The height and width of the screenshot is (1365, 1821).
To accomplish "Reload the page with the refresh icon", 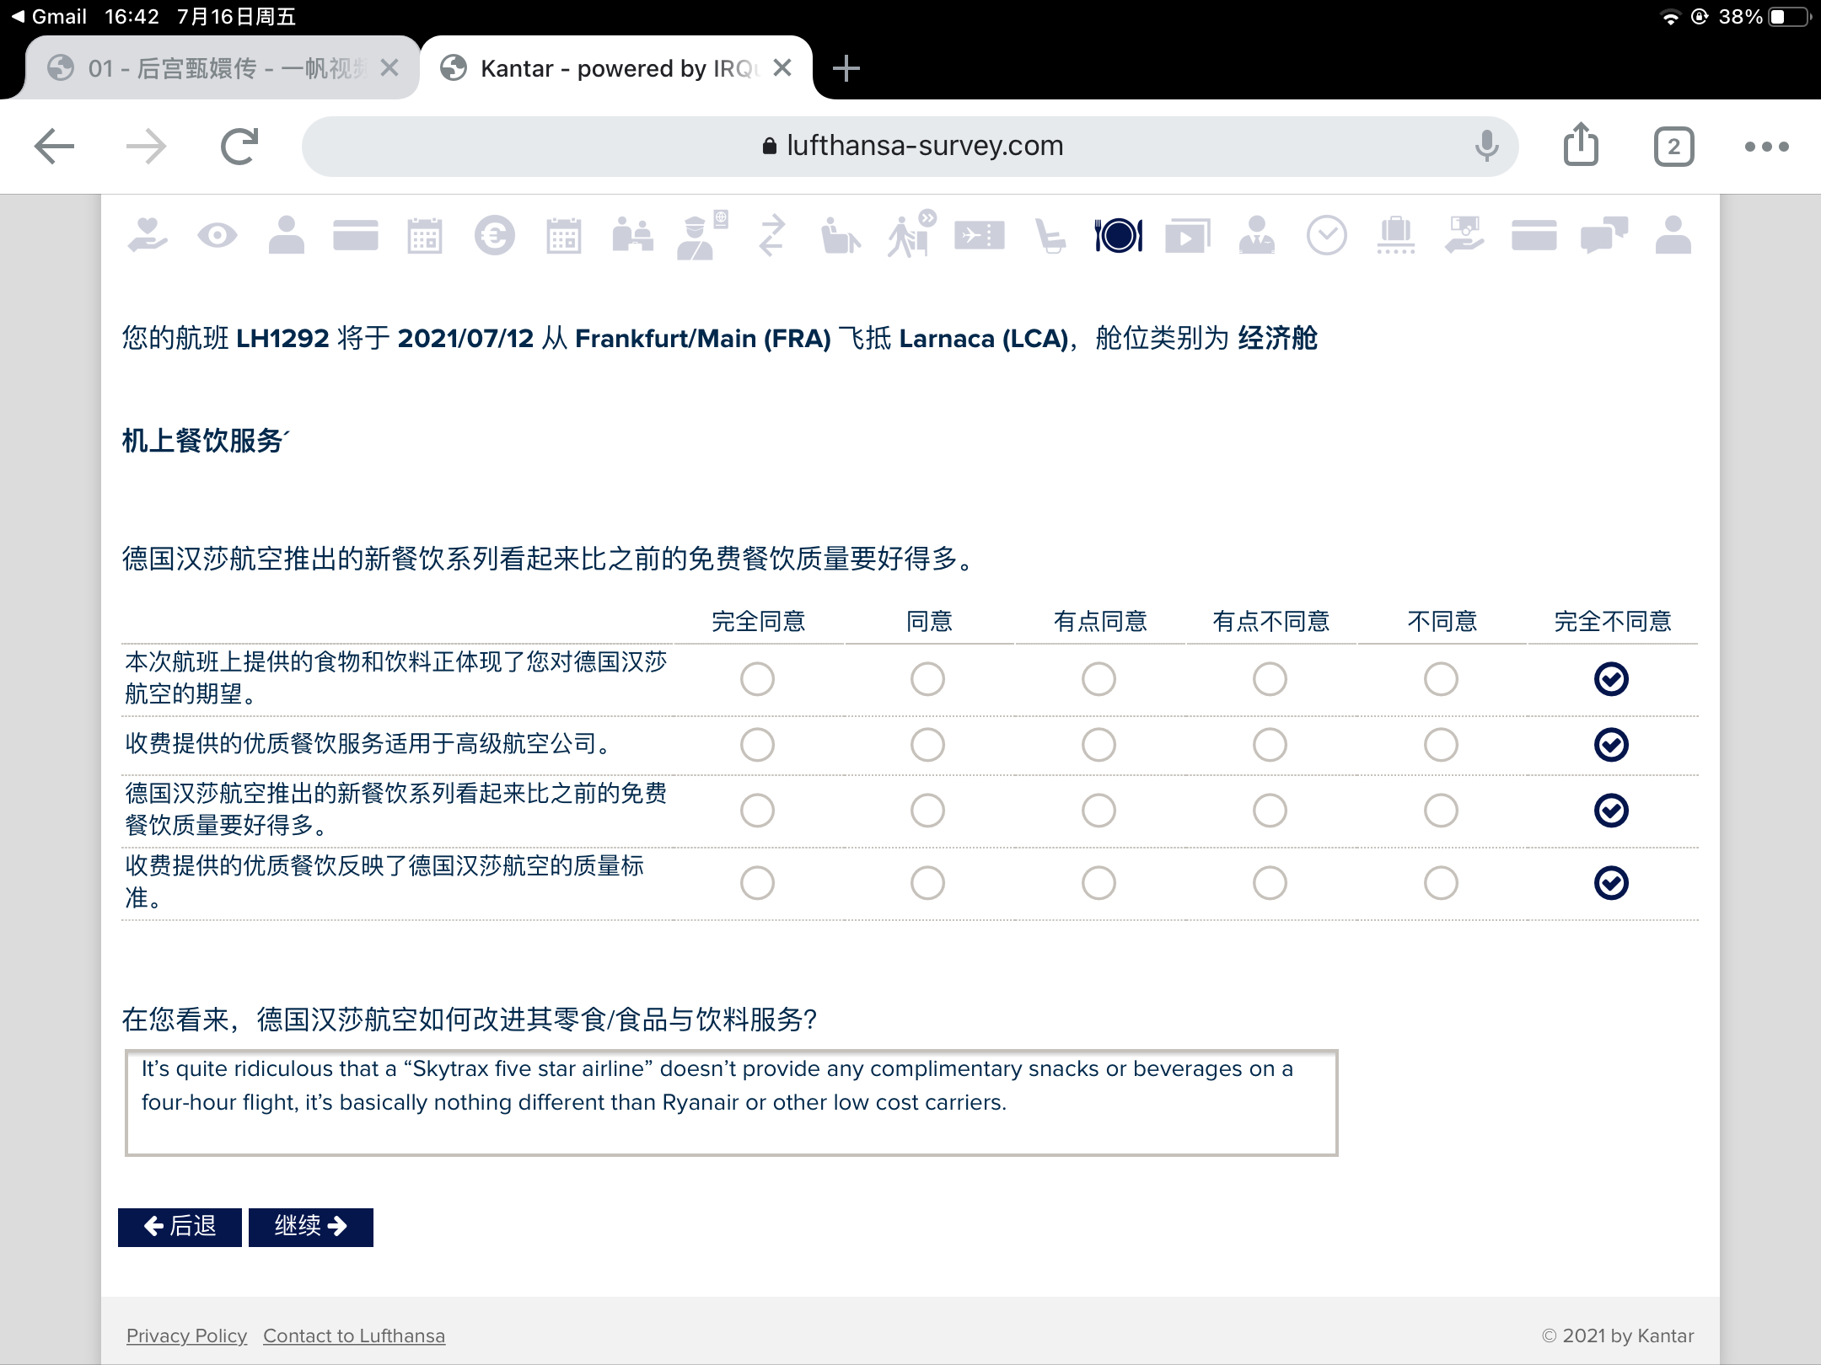I will (239, 147).
